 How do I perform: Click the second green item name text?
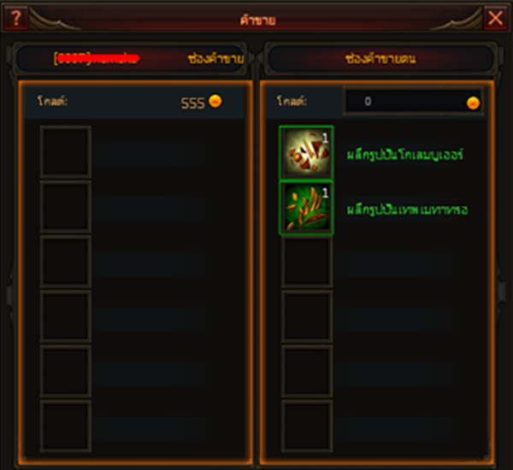(407, 209)
